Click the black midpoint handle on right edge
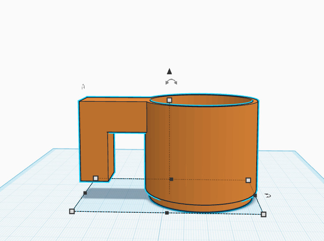The image size is (324, 241). (255, 195)
